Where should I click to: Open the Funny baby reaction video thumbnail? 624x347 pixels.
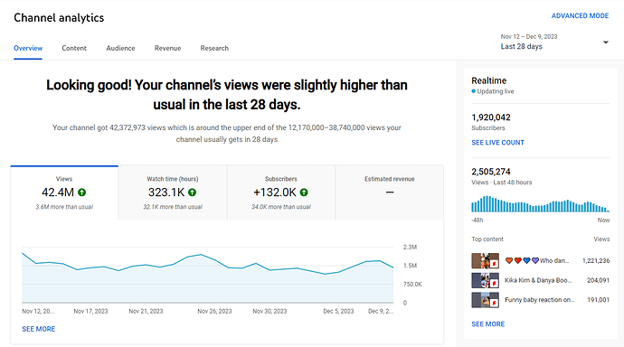tap(485, 300)
